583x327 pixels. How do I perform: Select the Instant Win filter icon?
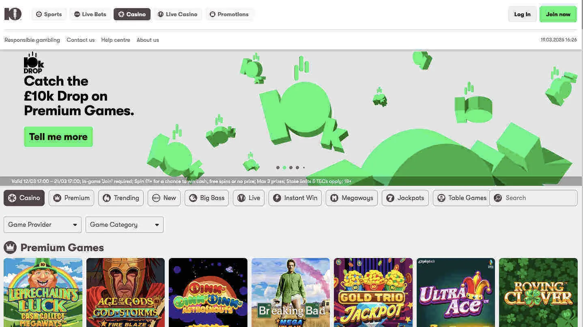[277, 198]
